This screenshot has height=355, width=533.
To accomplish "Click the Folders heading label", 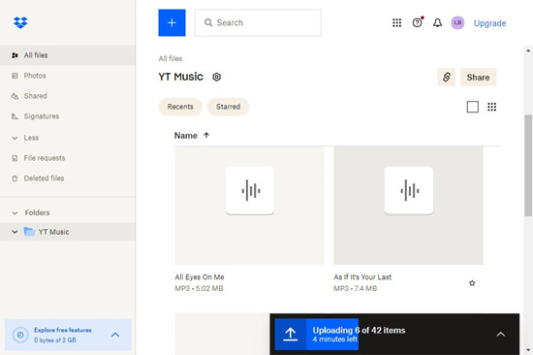I will (38, 212).
